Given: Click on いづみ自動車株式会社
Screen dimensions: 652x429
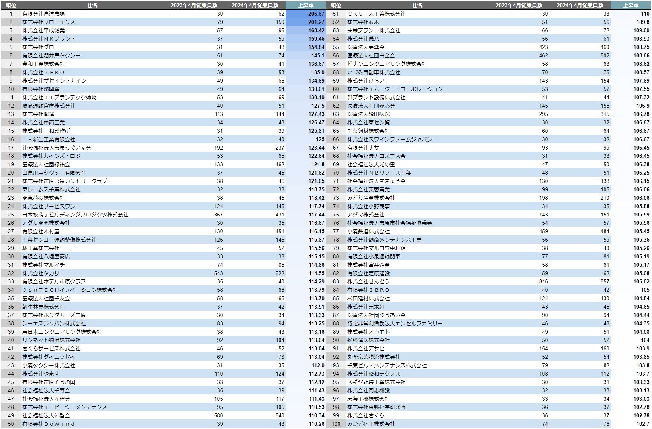Looking at the screenshot, I should click(374, 72).
